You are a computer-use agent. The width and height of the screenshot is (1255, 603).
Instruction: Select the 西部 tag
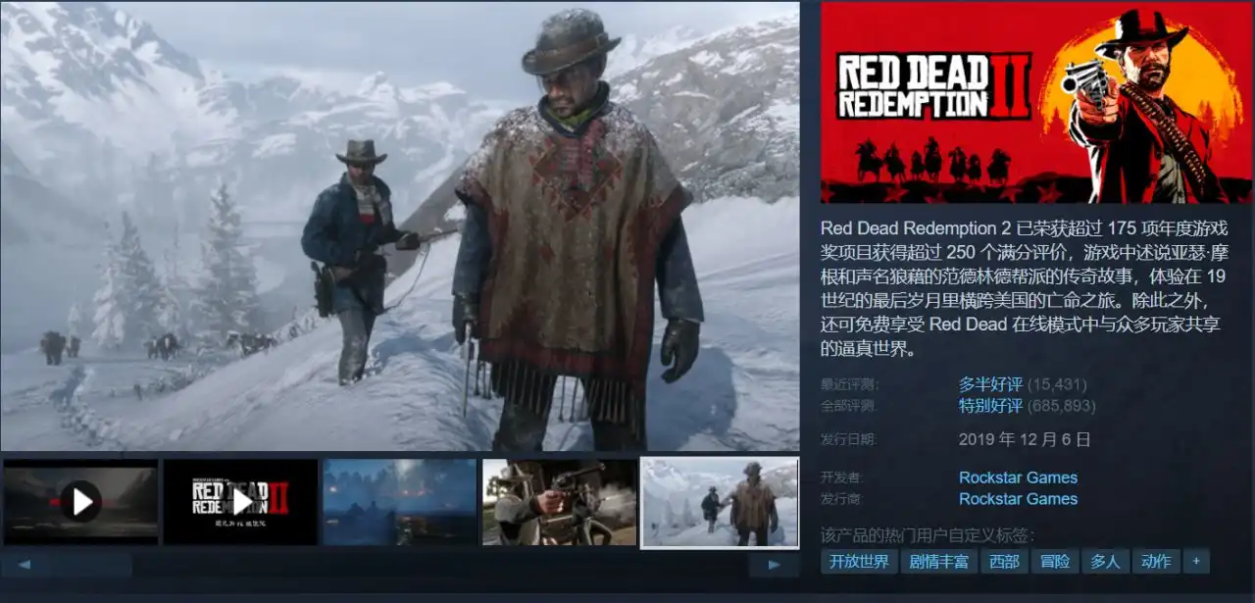click(x=1005, y=562)
